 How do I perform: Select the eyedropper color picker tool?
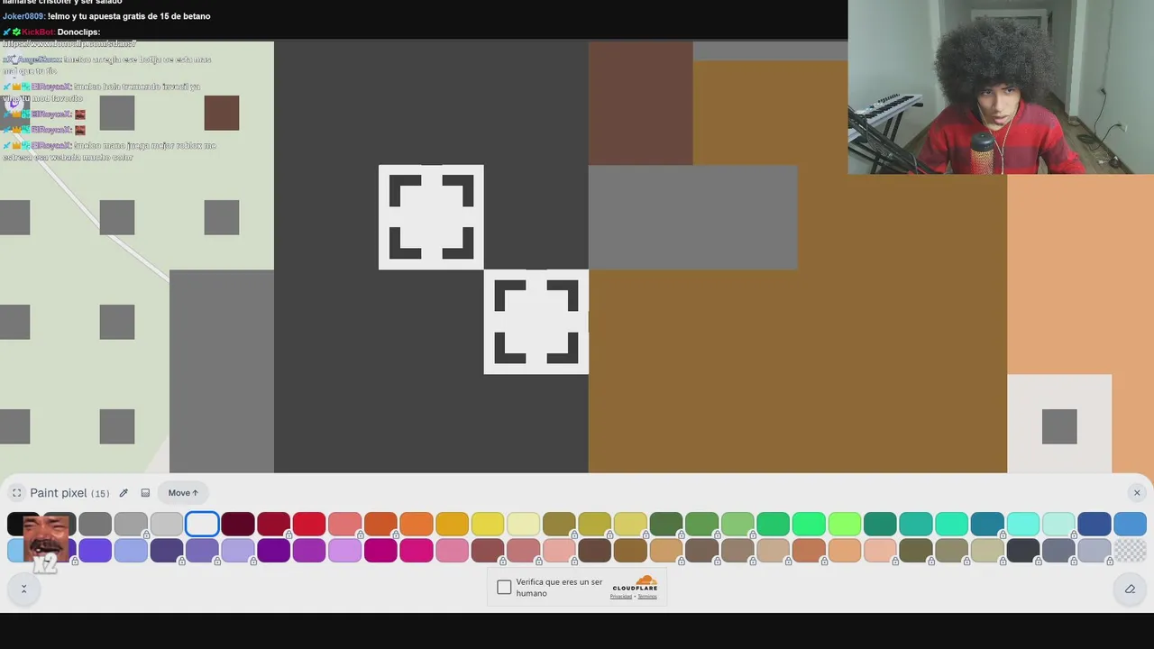pyautogui.click(x=124, y=493)
